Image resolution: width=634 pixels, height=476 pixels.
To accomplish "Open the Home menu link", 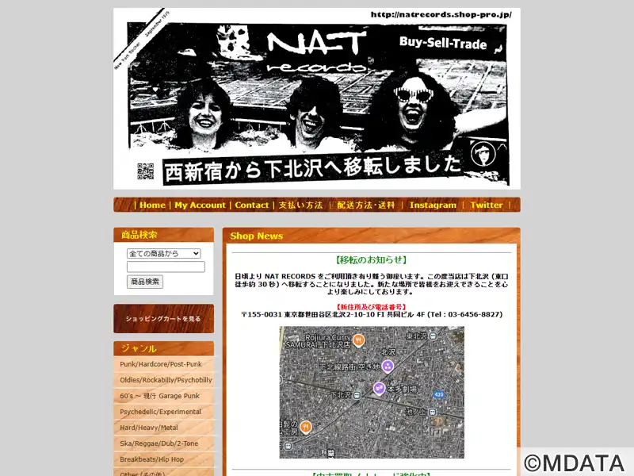I will click(152, 205).
